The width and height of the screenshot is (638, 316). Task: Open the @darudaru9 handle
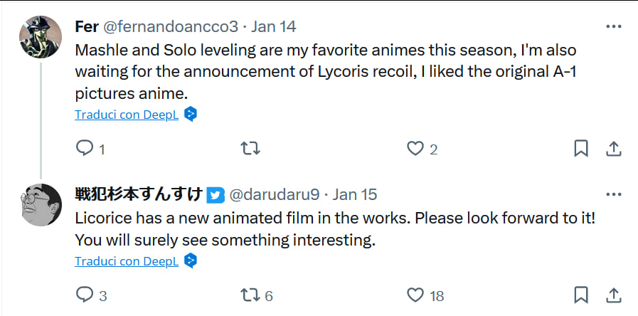click(275, 194)
